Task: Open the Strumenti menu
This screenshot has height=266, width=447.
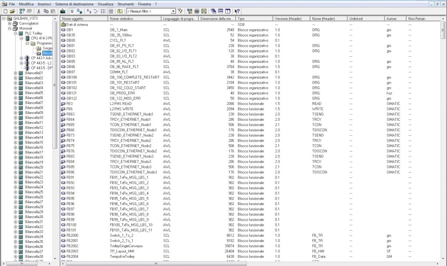Action: point(125,4)
